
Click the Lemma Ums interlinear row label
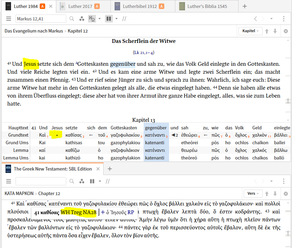pyautogui.click(x=16, y=158)
